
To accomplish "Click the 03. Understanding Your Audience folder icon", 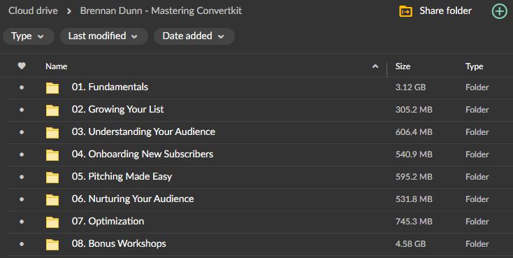I will pyautogui.click(x=52, y=132).
